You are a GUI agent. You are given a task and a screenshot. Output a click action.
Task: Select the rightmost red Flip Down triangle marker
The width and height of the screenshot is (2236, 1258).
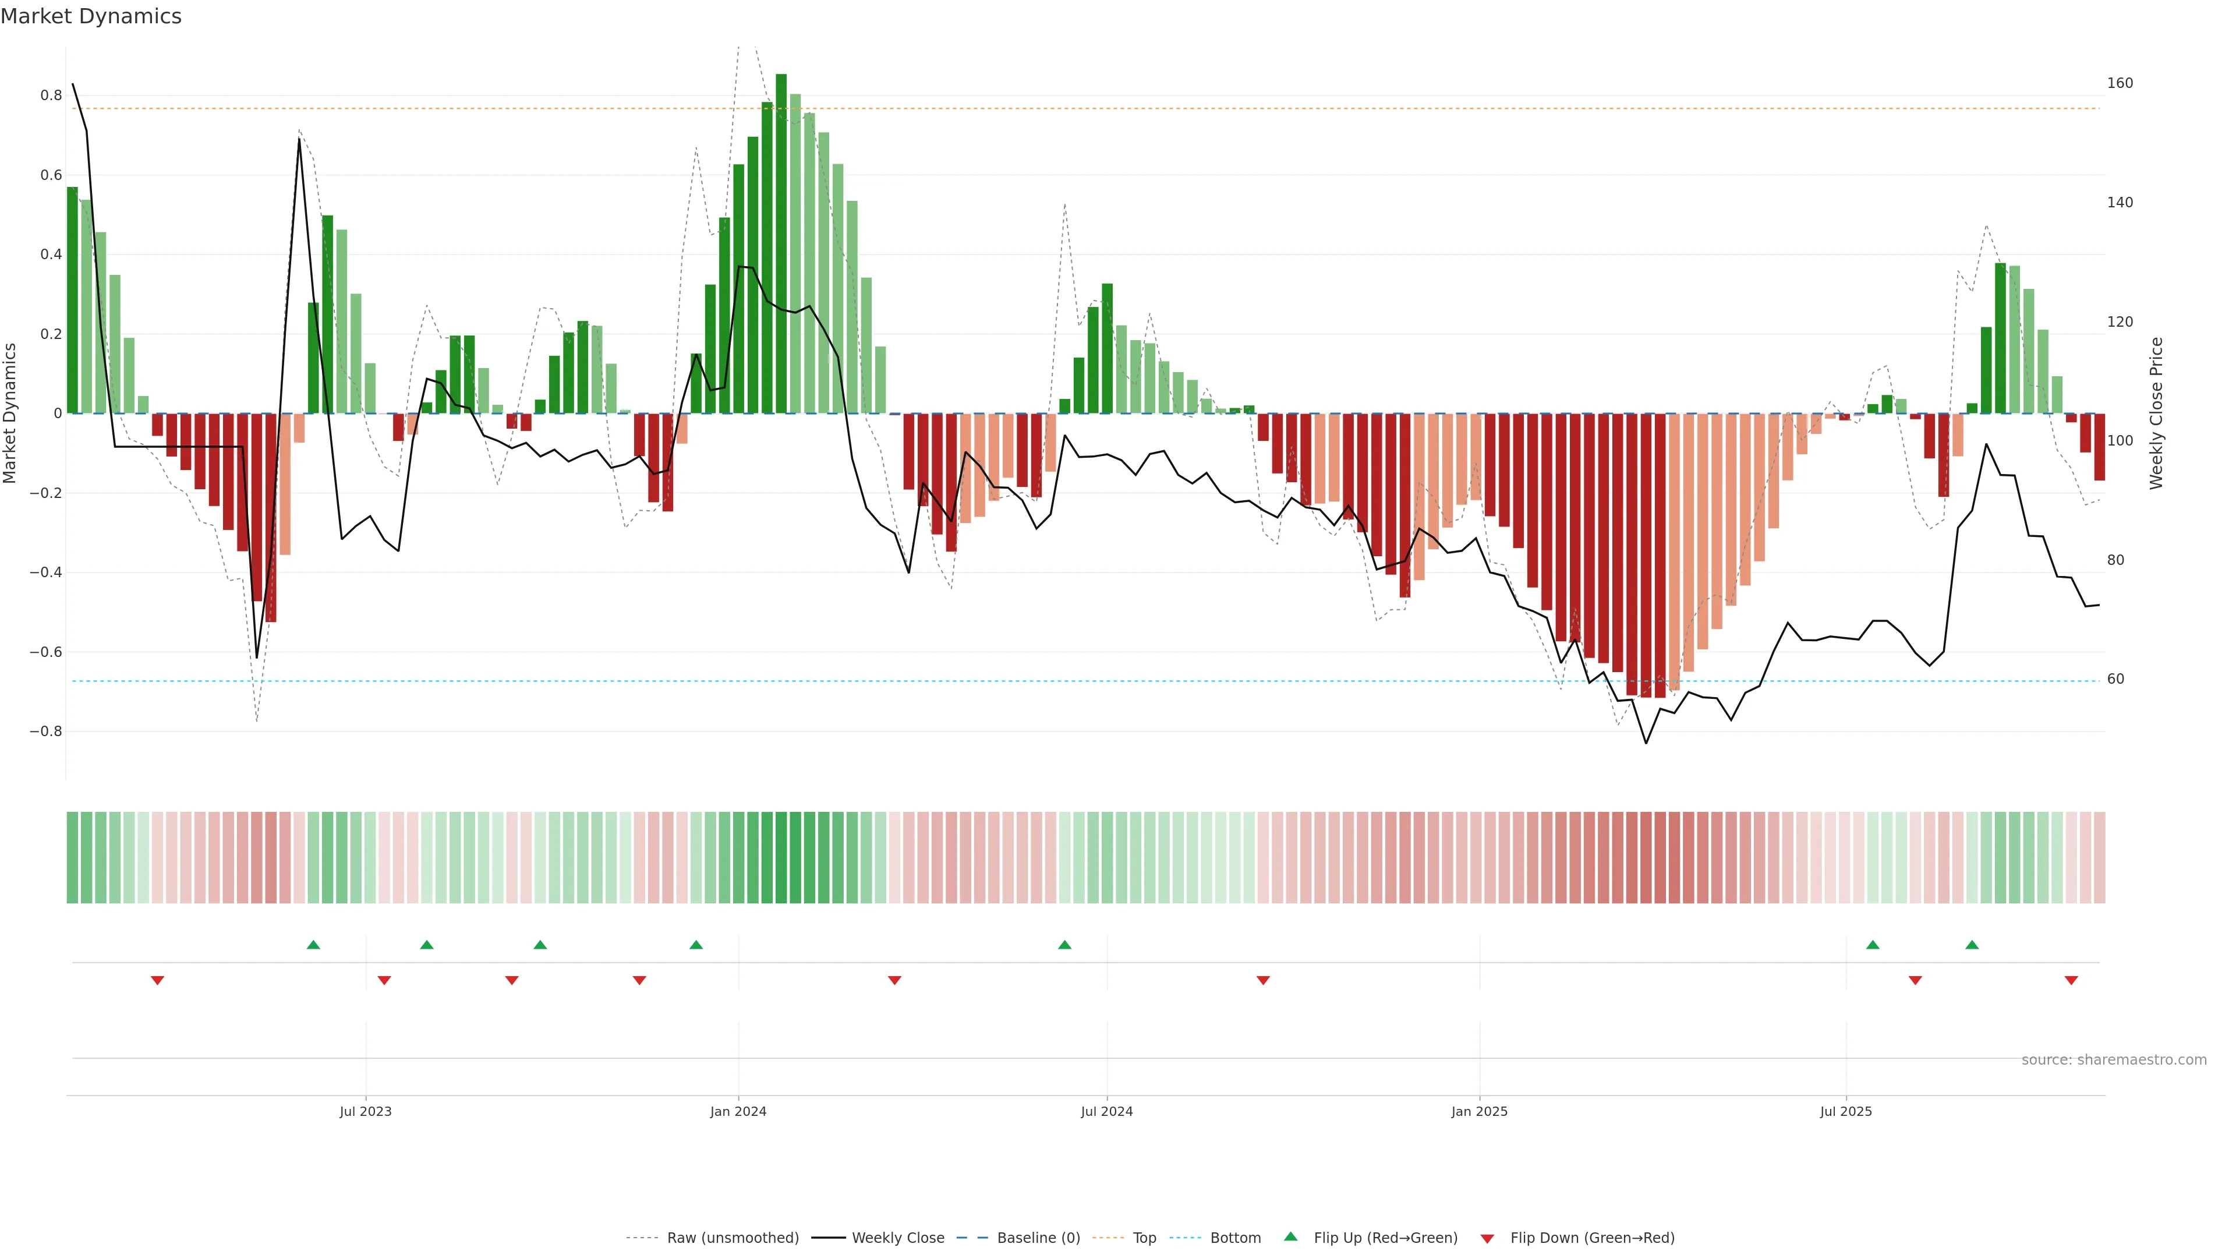click(2071, 980)
